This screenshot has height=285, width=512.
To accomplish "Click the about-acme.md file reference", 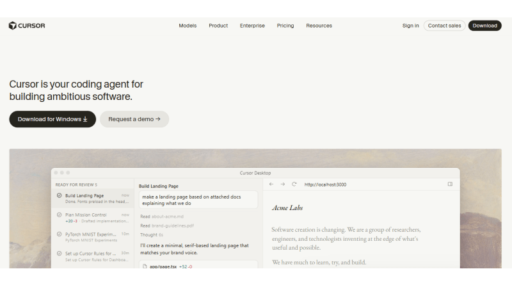I will click(x=167, y=216).
